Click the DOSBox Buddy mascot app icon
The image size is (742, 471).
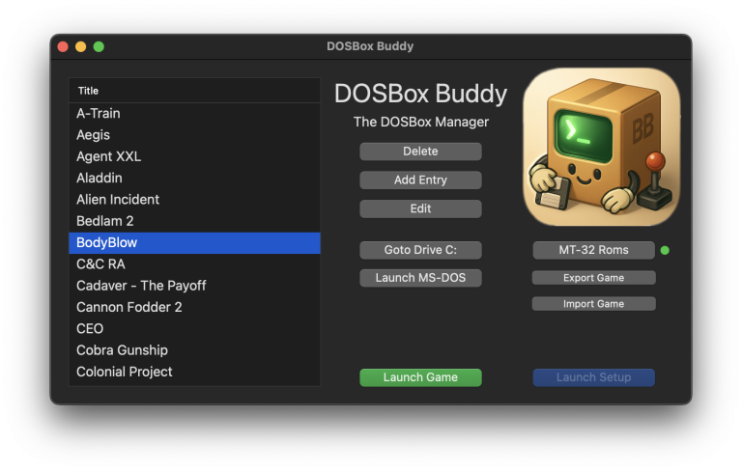[x=602, y=147]
